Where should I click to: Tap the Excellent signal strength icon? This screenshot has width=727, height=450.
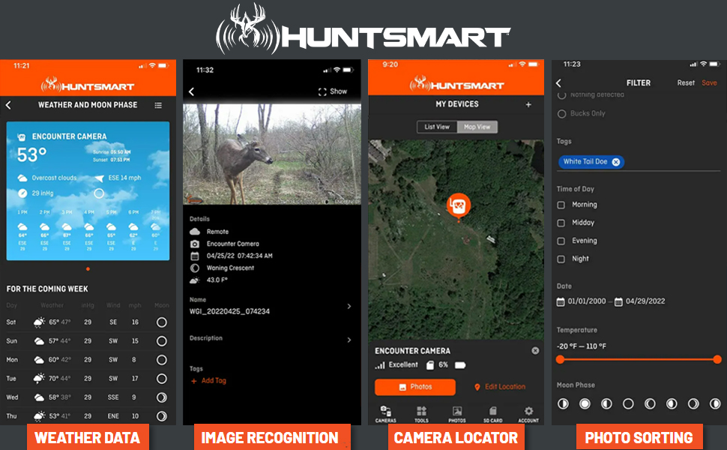pyautogui.click(x=380, y=365)
